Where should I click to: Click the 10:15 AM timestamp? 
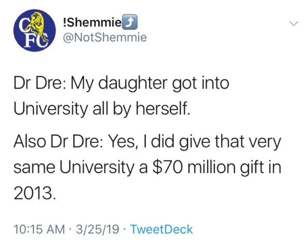point(39,229)
